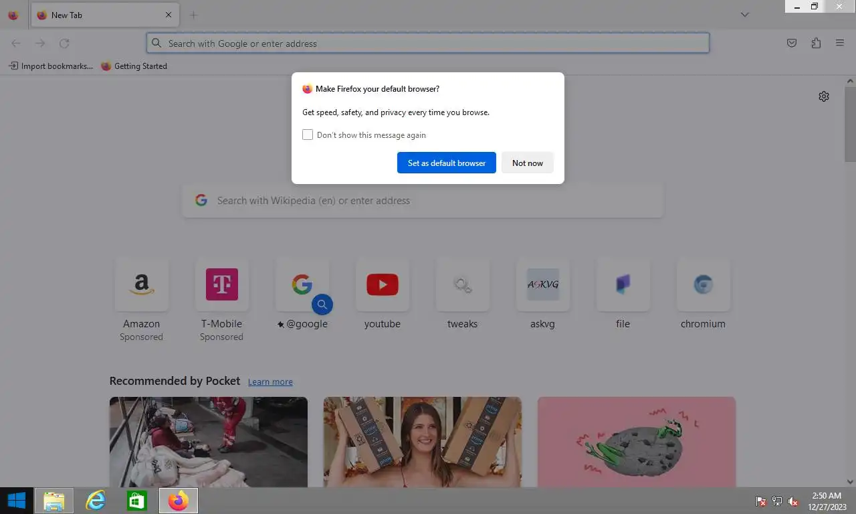Go back one page

point(16,43)
